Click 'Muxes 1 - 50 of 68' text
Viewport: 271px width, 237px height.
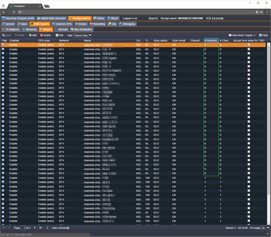click(237, 228)
